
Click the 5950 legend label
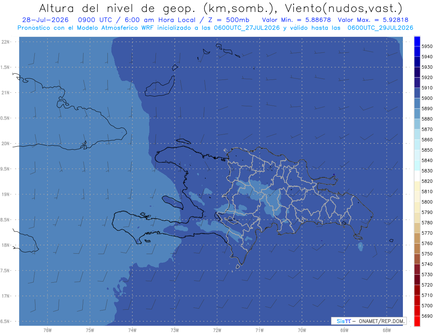pyautogui.click(x=427, y=46)
